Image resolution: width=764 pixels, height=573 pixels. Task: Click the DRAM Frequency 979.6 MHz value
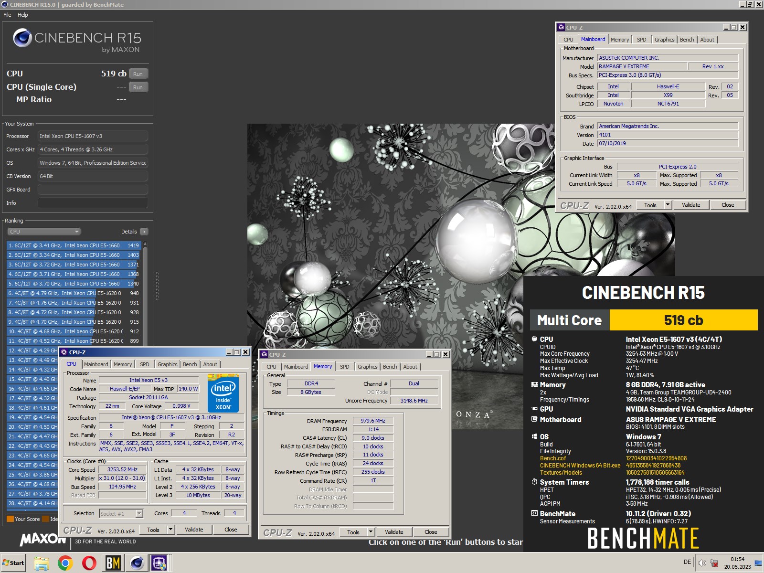373,421
